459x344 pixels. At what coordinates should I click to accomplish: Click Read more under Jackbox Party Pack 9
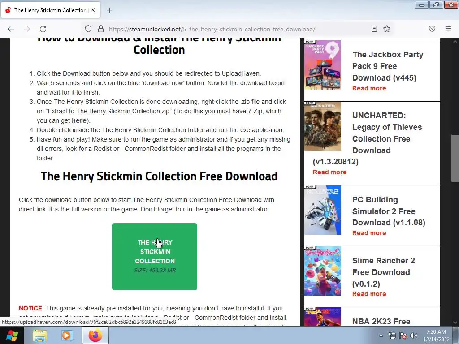tap(369, 88)
